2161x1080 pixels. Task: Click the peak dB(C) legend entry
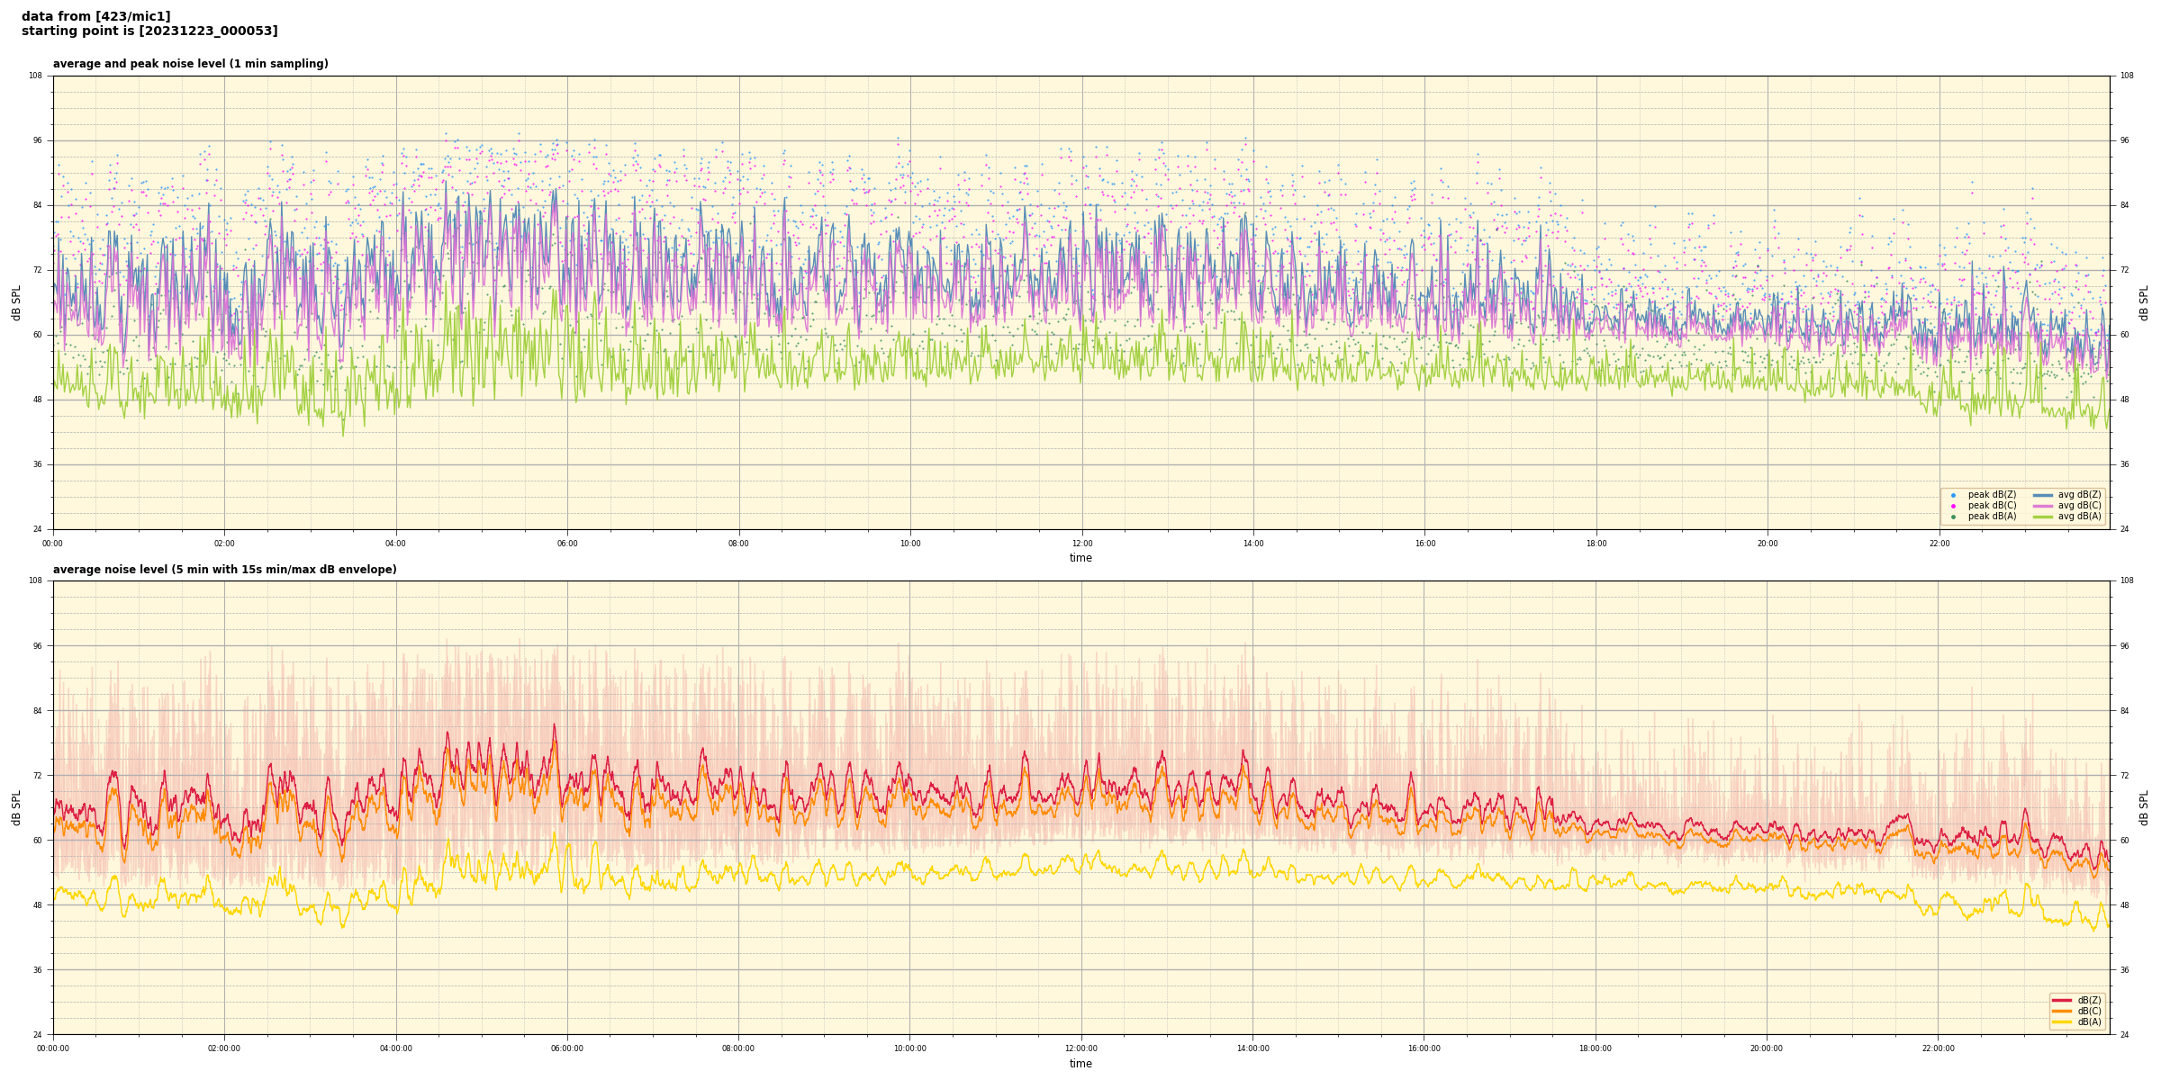[x=1992, y=506]
